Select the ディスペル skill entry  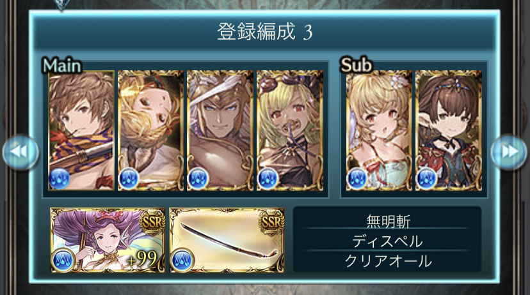click(387, 241)
